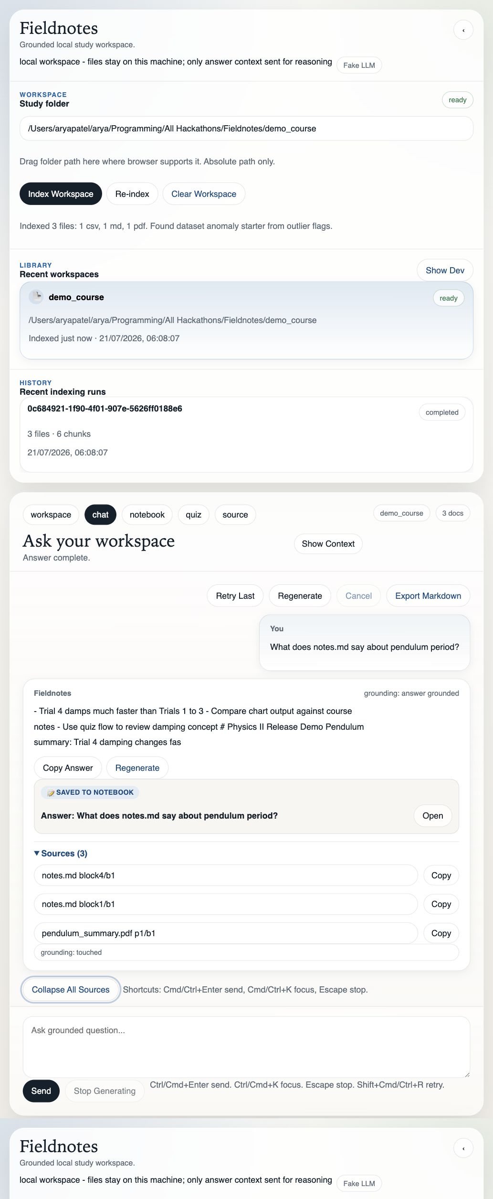Select the source tab
493x1199 pixels.
235,515
